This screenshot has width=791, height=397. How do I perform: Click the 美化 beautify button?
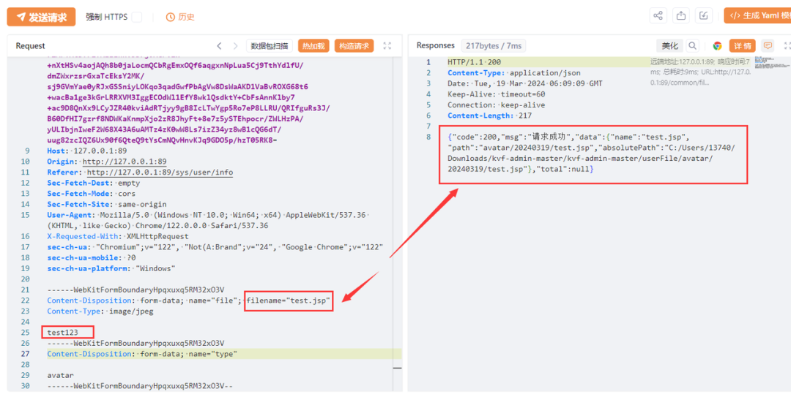[x=669, y=46]
